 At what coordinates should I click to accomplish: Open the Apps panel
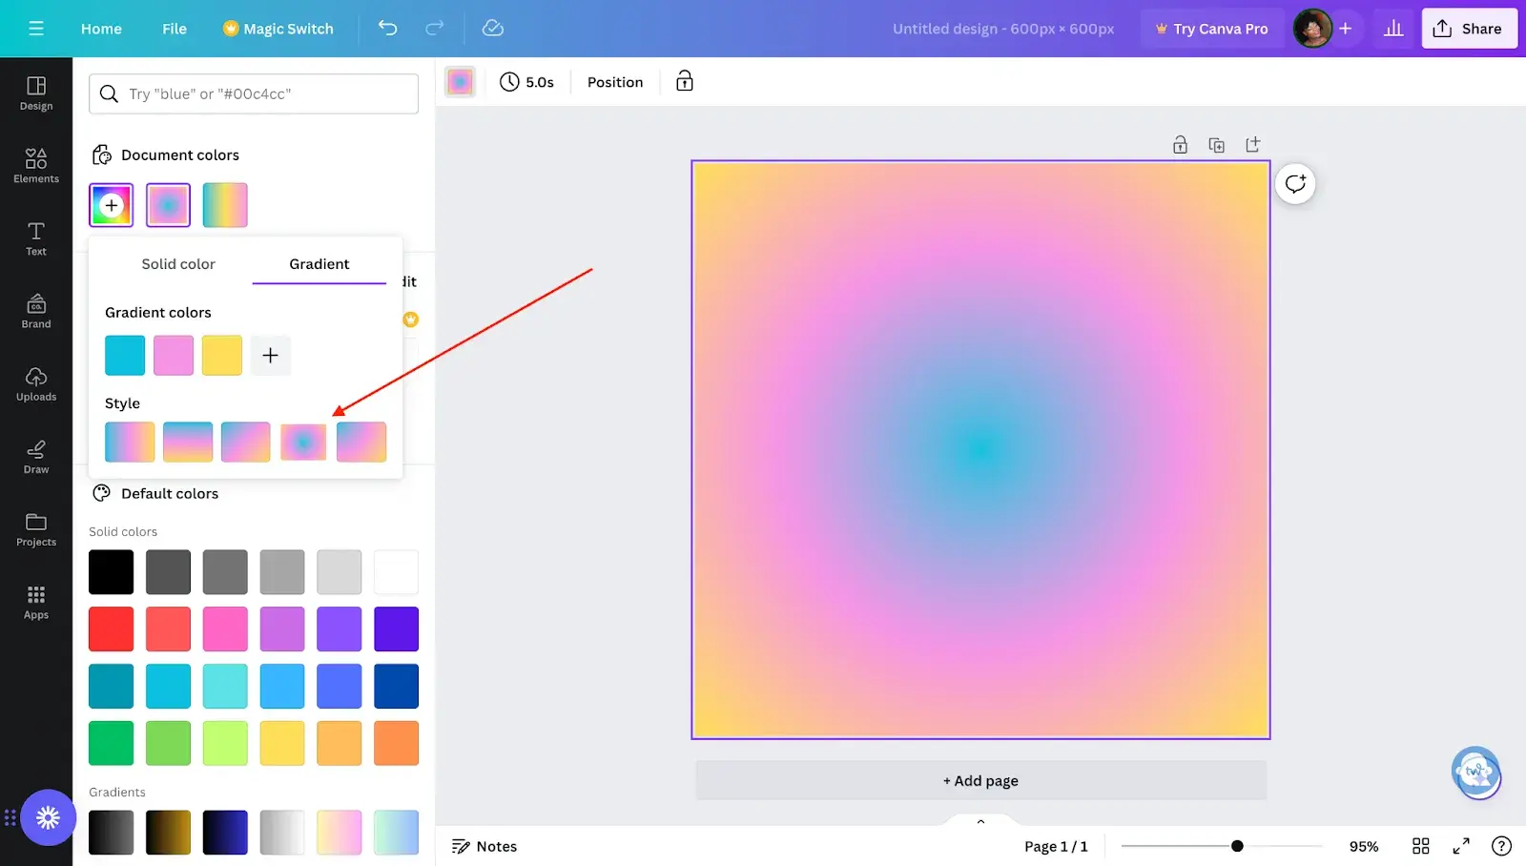tap(36, 603)
